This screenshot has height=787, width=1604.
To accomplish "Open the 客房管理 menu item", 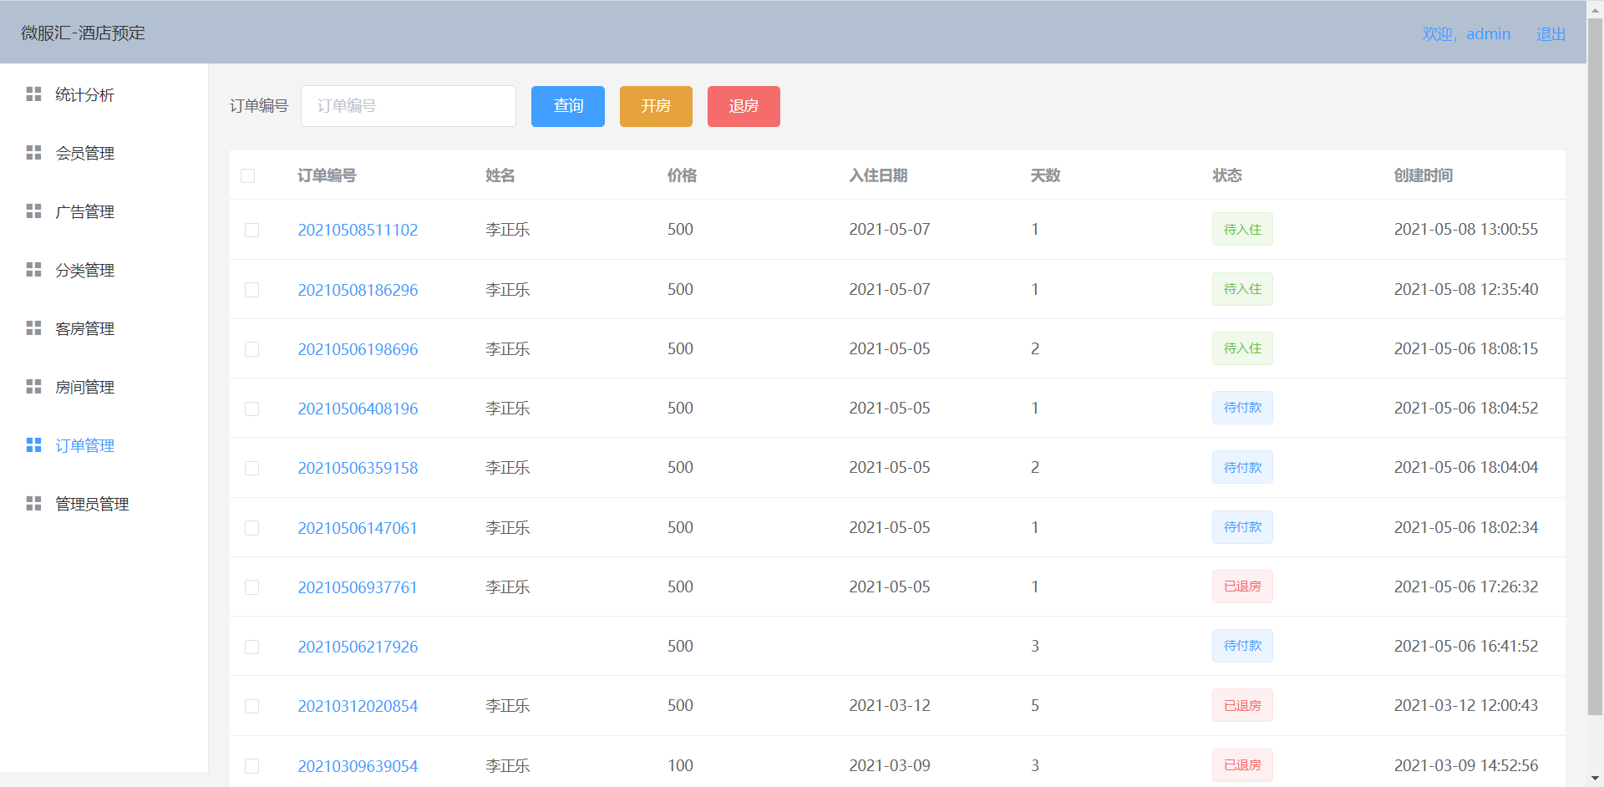I will 104,328.
